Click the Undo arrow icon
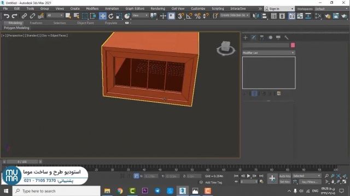Viewport: 350px width, 196px height. click(6, 16)
